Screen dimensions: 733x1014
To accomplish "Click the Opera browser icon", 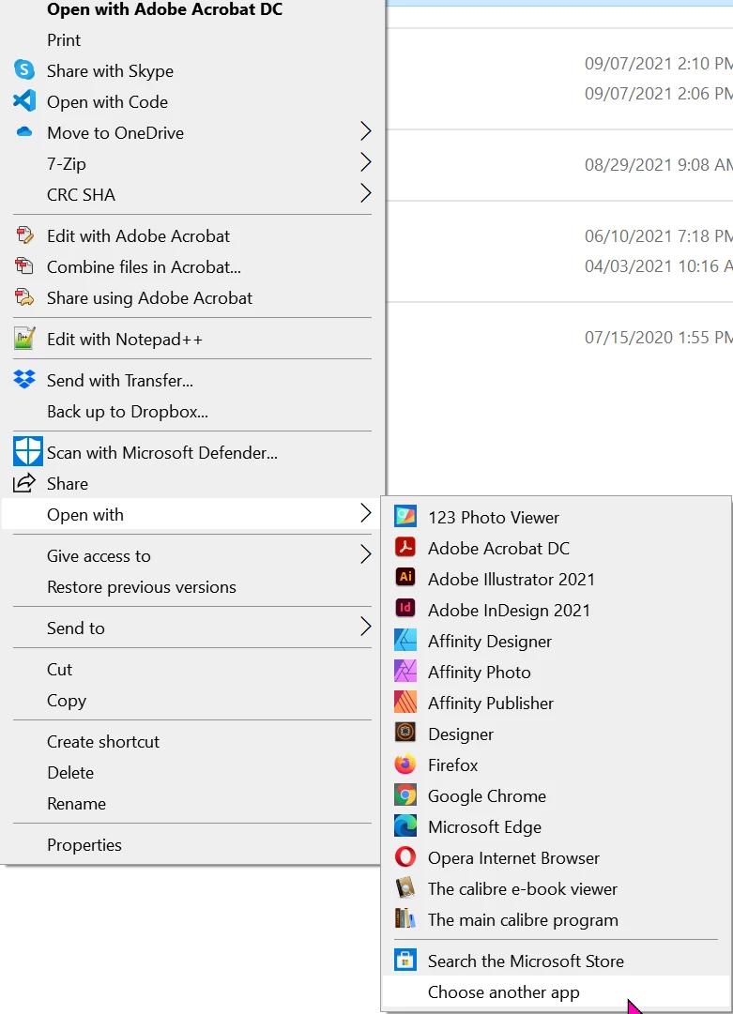I will (405, 856).
